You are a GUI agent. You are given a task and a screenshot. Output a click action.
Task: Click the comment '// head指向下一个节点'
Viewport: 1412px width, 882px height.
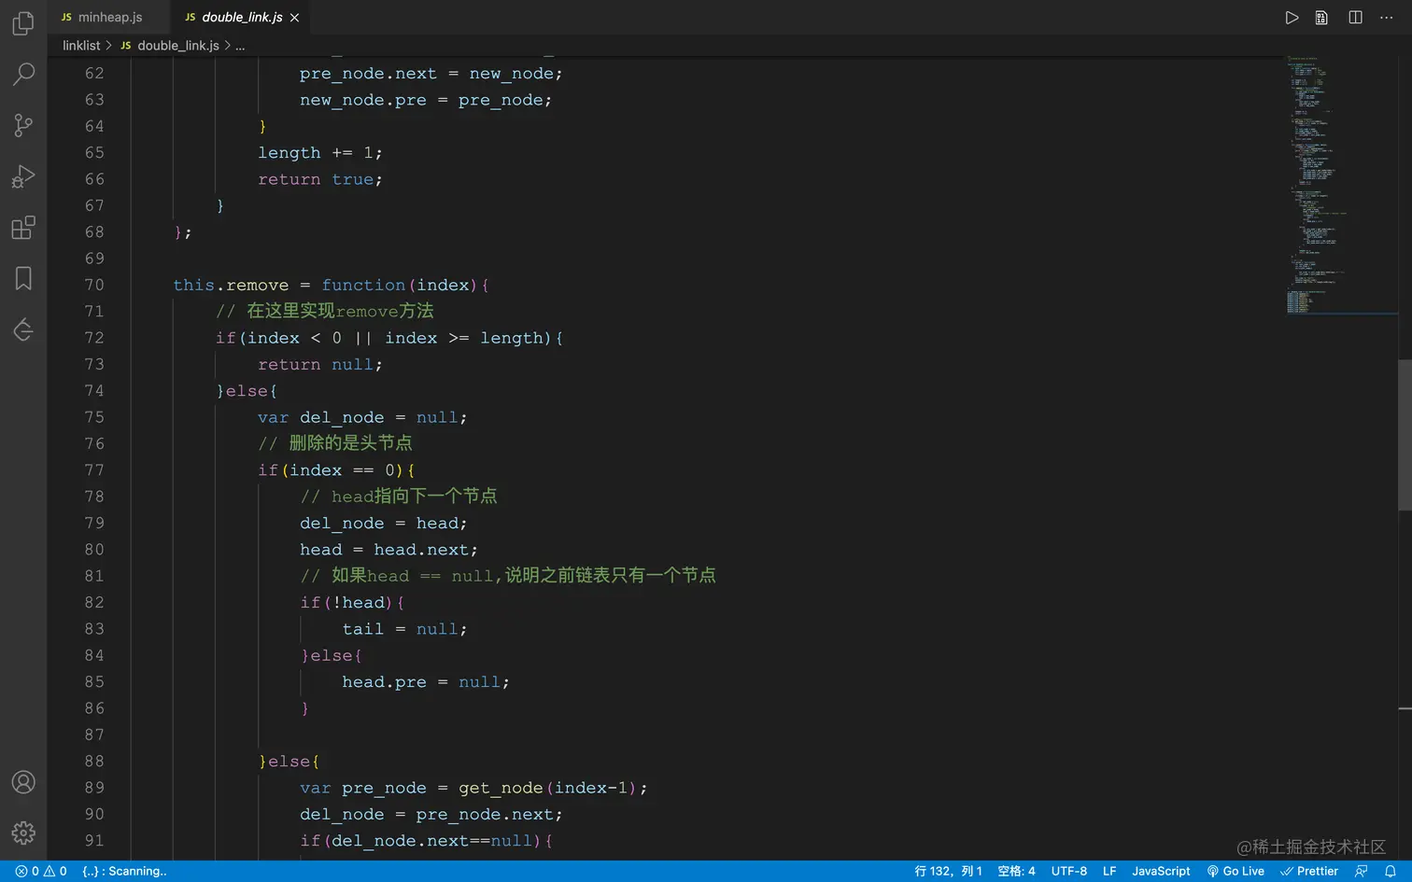coord(399,497)
